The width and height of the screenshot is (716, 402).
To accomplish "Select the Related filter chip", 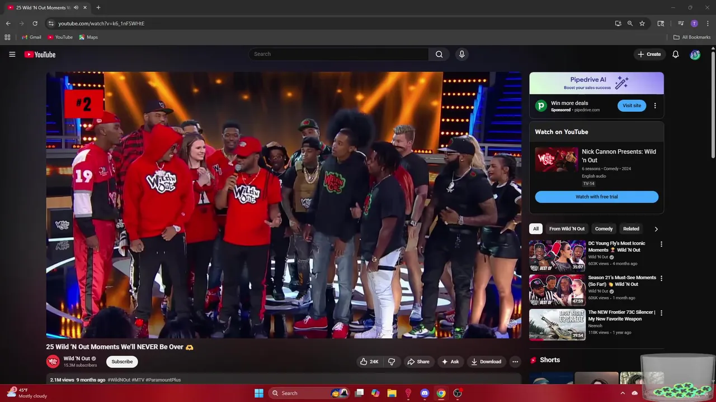I will [x=631, y=229].
